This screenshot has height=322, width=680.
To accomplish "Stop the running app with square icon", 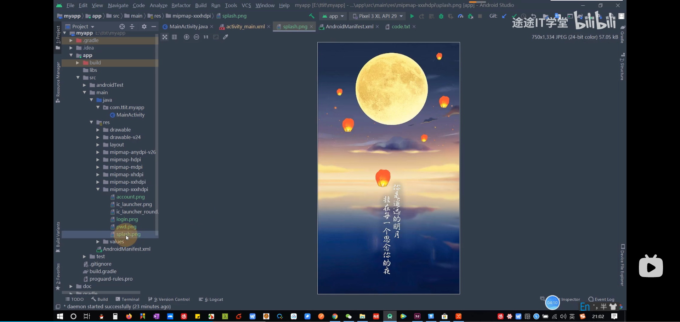I will point(480,16).
